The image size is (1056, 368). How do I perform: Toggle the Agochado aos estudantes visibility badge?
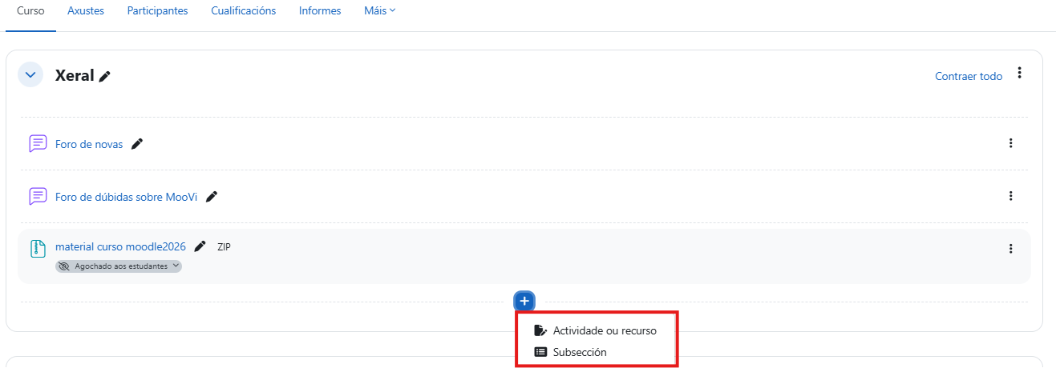click(119, 266)
